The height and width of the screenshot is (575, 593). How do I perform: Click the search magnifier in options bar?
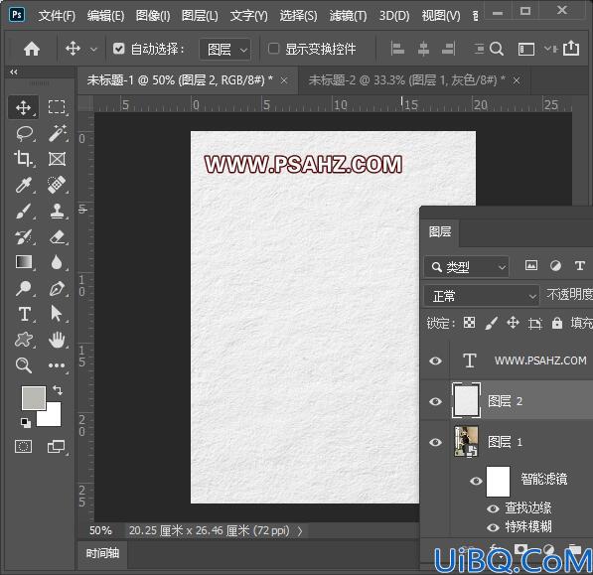[x=497, y=49]
